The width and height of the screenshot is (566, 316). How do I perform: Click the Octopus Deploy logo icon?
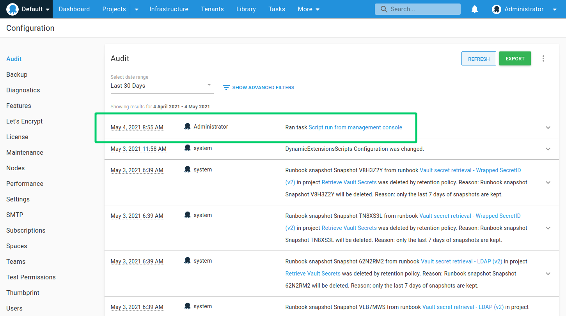(x=12, y=9)
